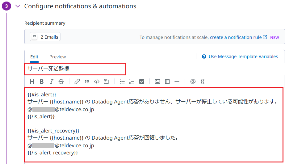Insert a bulleted list
Viewport: 285px width, 164px height.
point(122,82)
